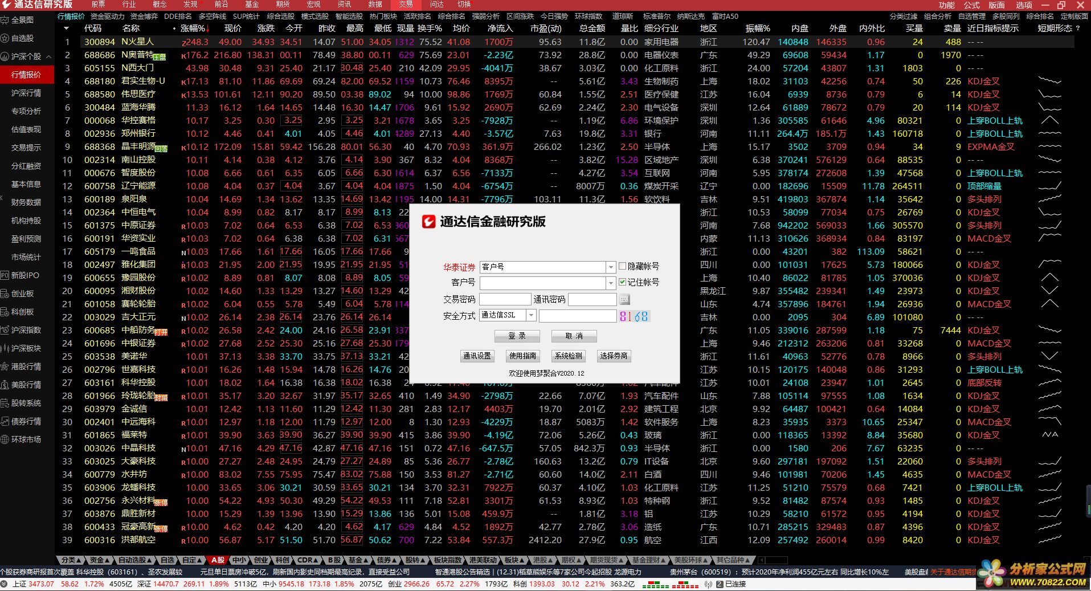Refresh the 8168 captcha image
The height and width of the screenshot is (591, 1091).
pyautogui.click(x=634, y=316)
